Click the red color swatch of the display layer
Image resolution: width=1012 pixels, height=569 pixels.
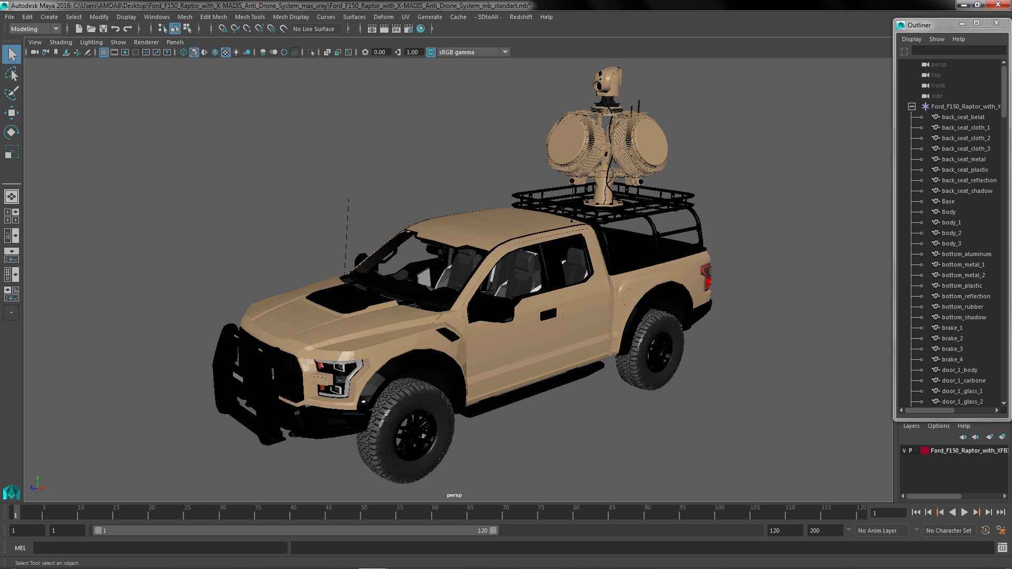click(x=925, y=450)
